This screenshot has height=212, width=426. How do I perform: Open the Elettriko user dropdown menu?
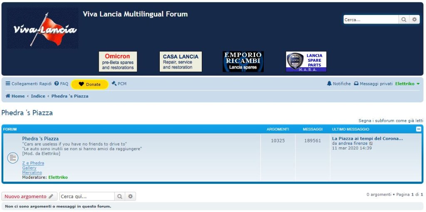(x=407, y=84)
